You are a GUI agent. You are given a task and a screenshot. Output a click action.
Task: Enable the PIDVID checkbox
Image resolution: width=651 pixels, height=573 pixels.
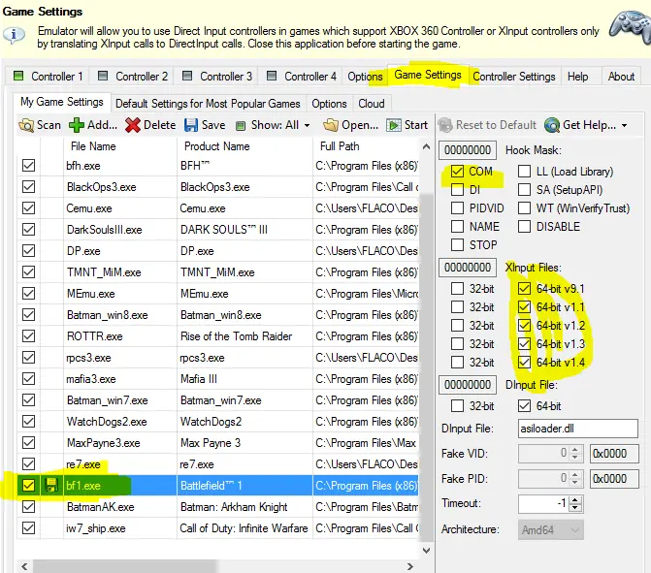[457, 207]
